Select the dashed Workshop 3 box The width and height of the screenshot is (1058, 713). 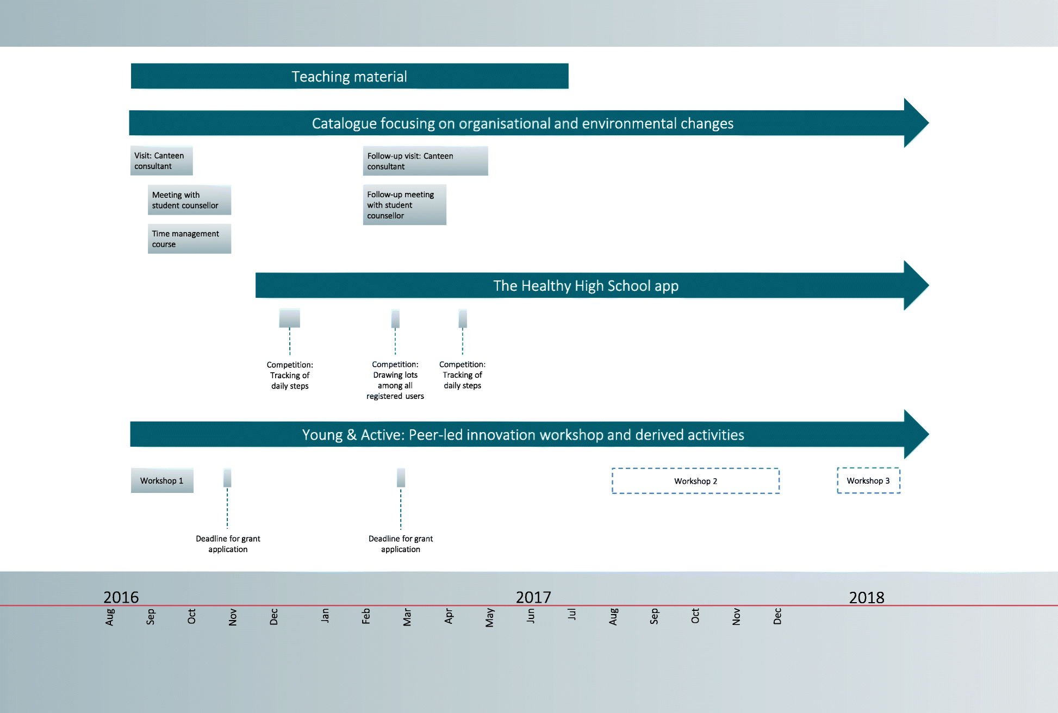tap(868, 480)
